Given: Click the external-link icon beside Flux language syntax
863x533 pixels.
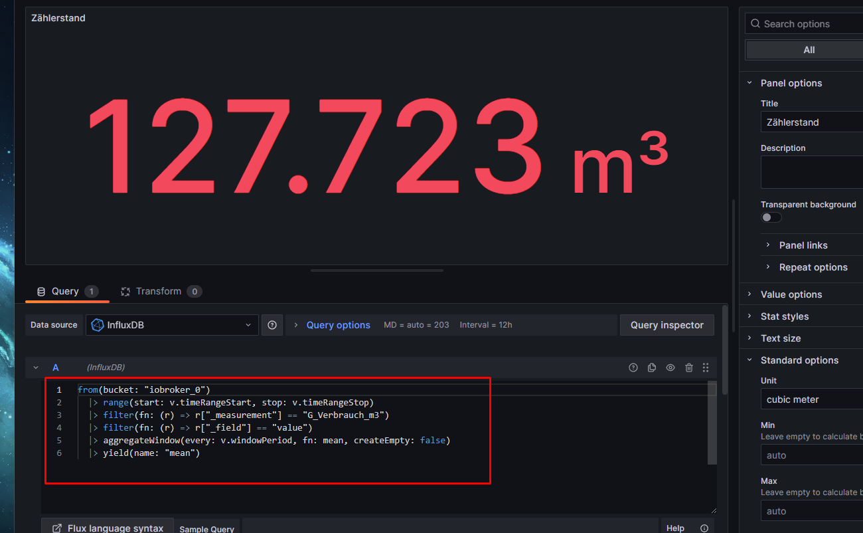Looking at the screenshot, I should (x=57, y=528).
